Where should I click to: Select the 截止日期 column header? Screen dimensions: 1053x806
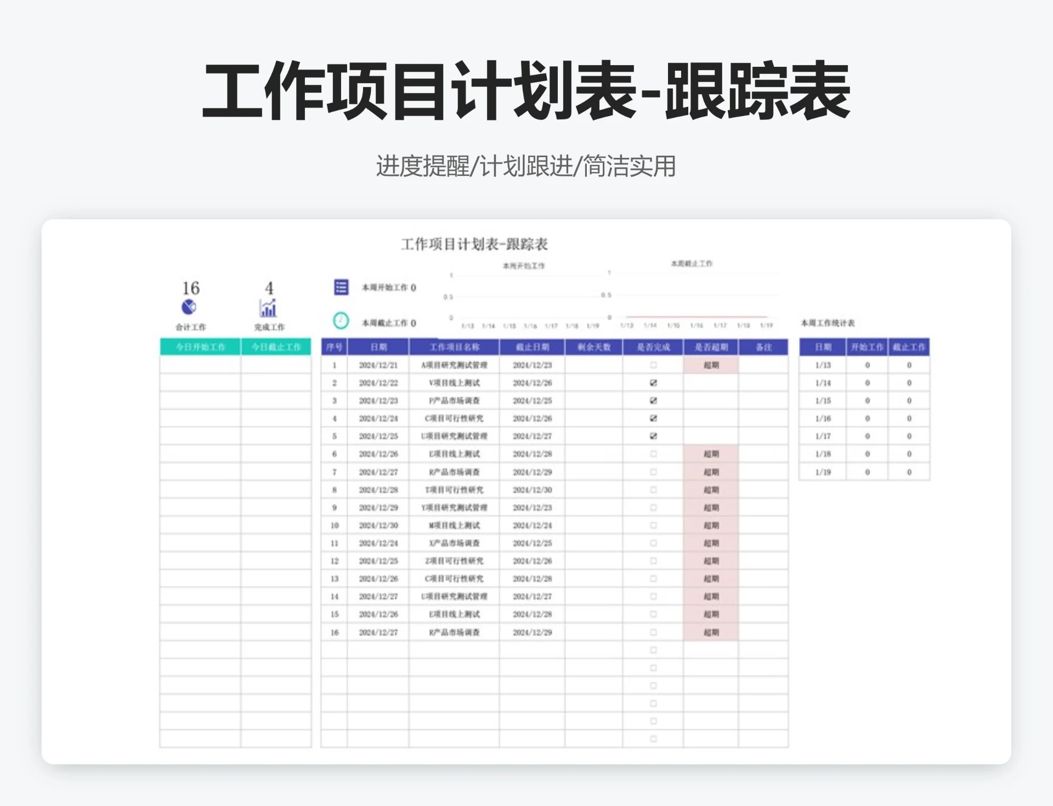tap(532, 347)
